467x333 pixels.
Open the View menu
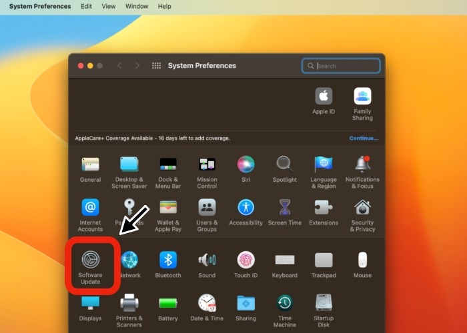coord(108,6)
